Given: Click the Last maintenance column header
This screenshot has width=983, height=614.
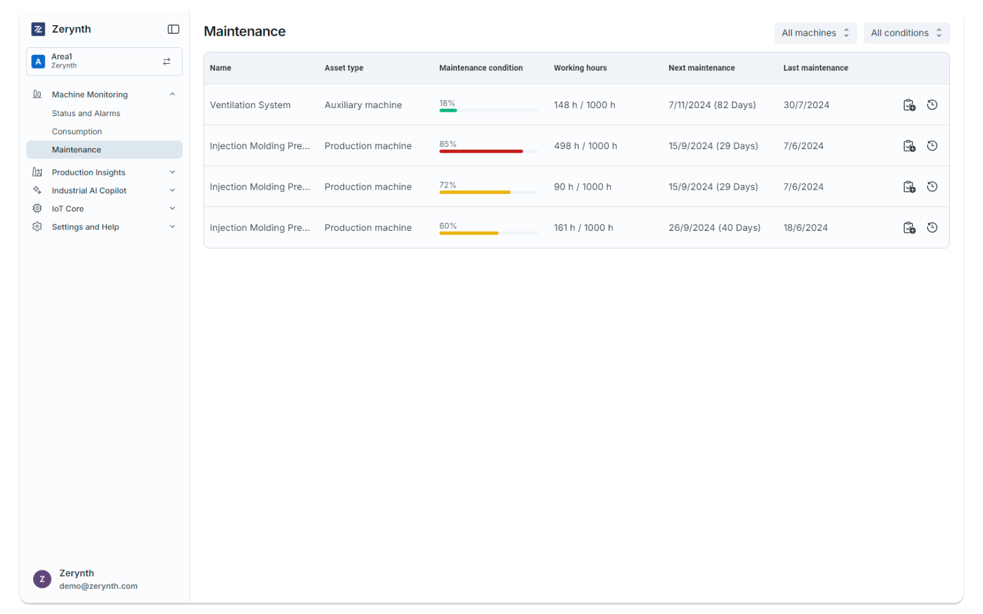Looking at the screenshot, I should 815,68.
